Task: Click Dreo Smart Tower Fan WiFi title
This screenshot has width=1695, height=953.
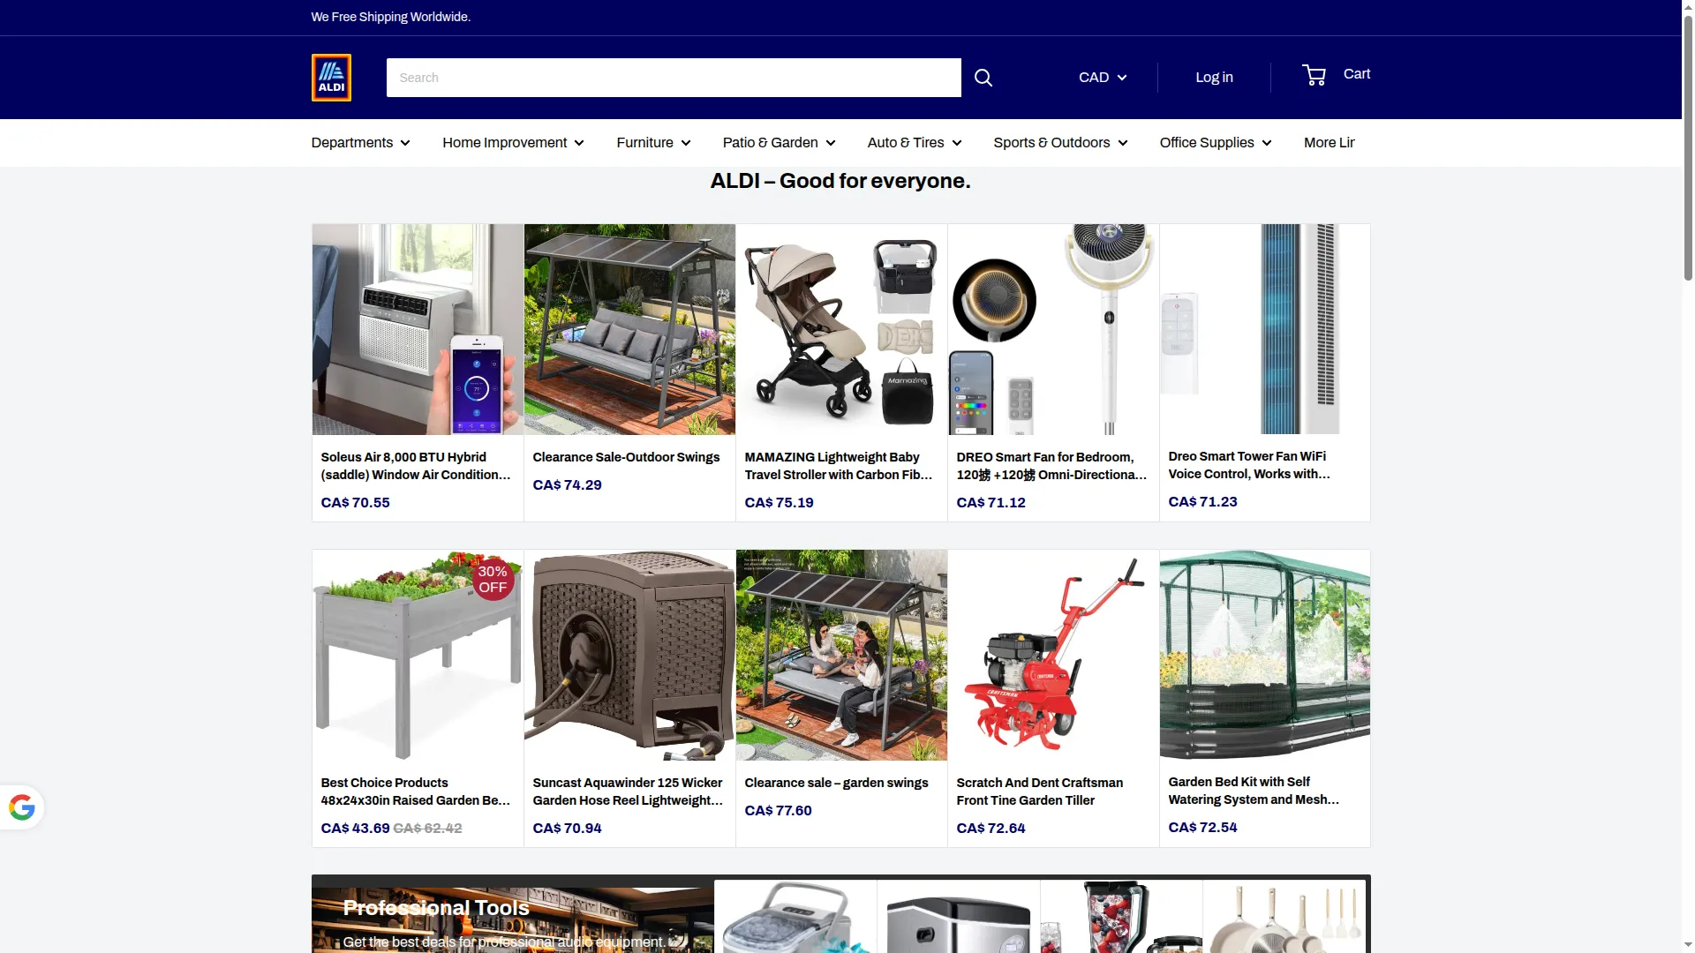Action: click(x=1249, y=465)
